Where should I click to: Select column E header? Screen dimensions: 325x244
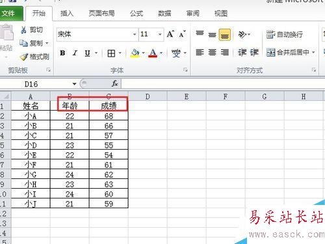[x=187, y=96]
